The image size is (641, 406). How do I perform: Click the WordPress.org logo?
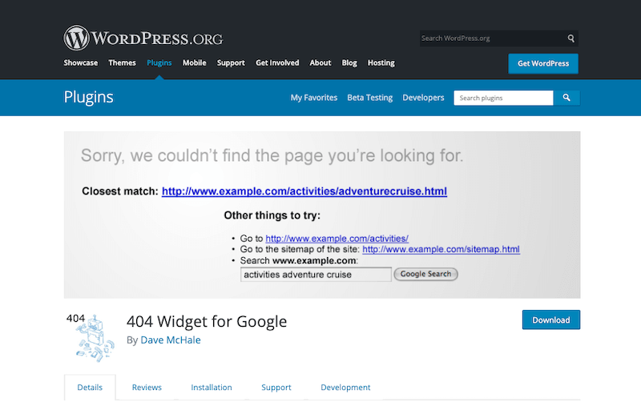[143, 38]
